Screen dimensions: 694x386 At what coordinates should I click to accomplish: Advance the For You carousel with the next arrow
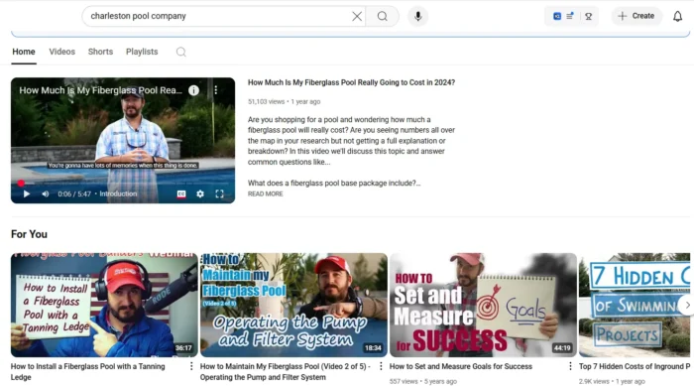click(x=687, y=305)
